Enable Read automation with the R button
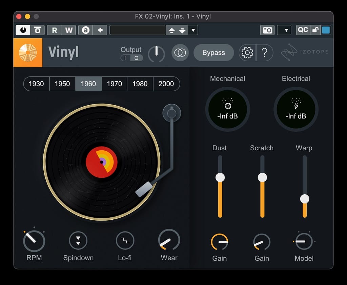347x285 pixels. pyautogui.click(x=55, y=30)
